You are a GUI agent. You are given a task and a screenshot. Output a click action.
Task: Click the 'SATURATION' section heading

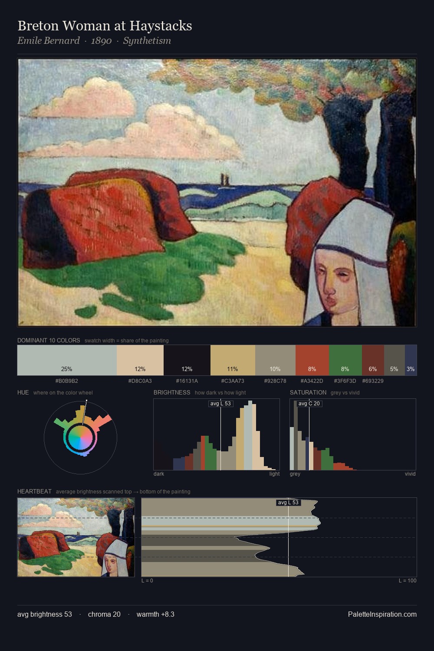pos(308,392)
